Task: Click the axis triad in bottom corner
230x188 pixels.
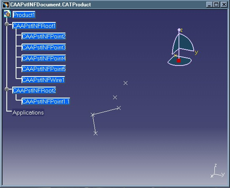Action: click(217, 171)
